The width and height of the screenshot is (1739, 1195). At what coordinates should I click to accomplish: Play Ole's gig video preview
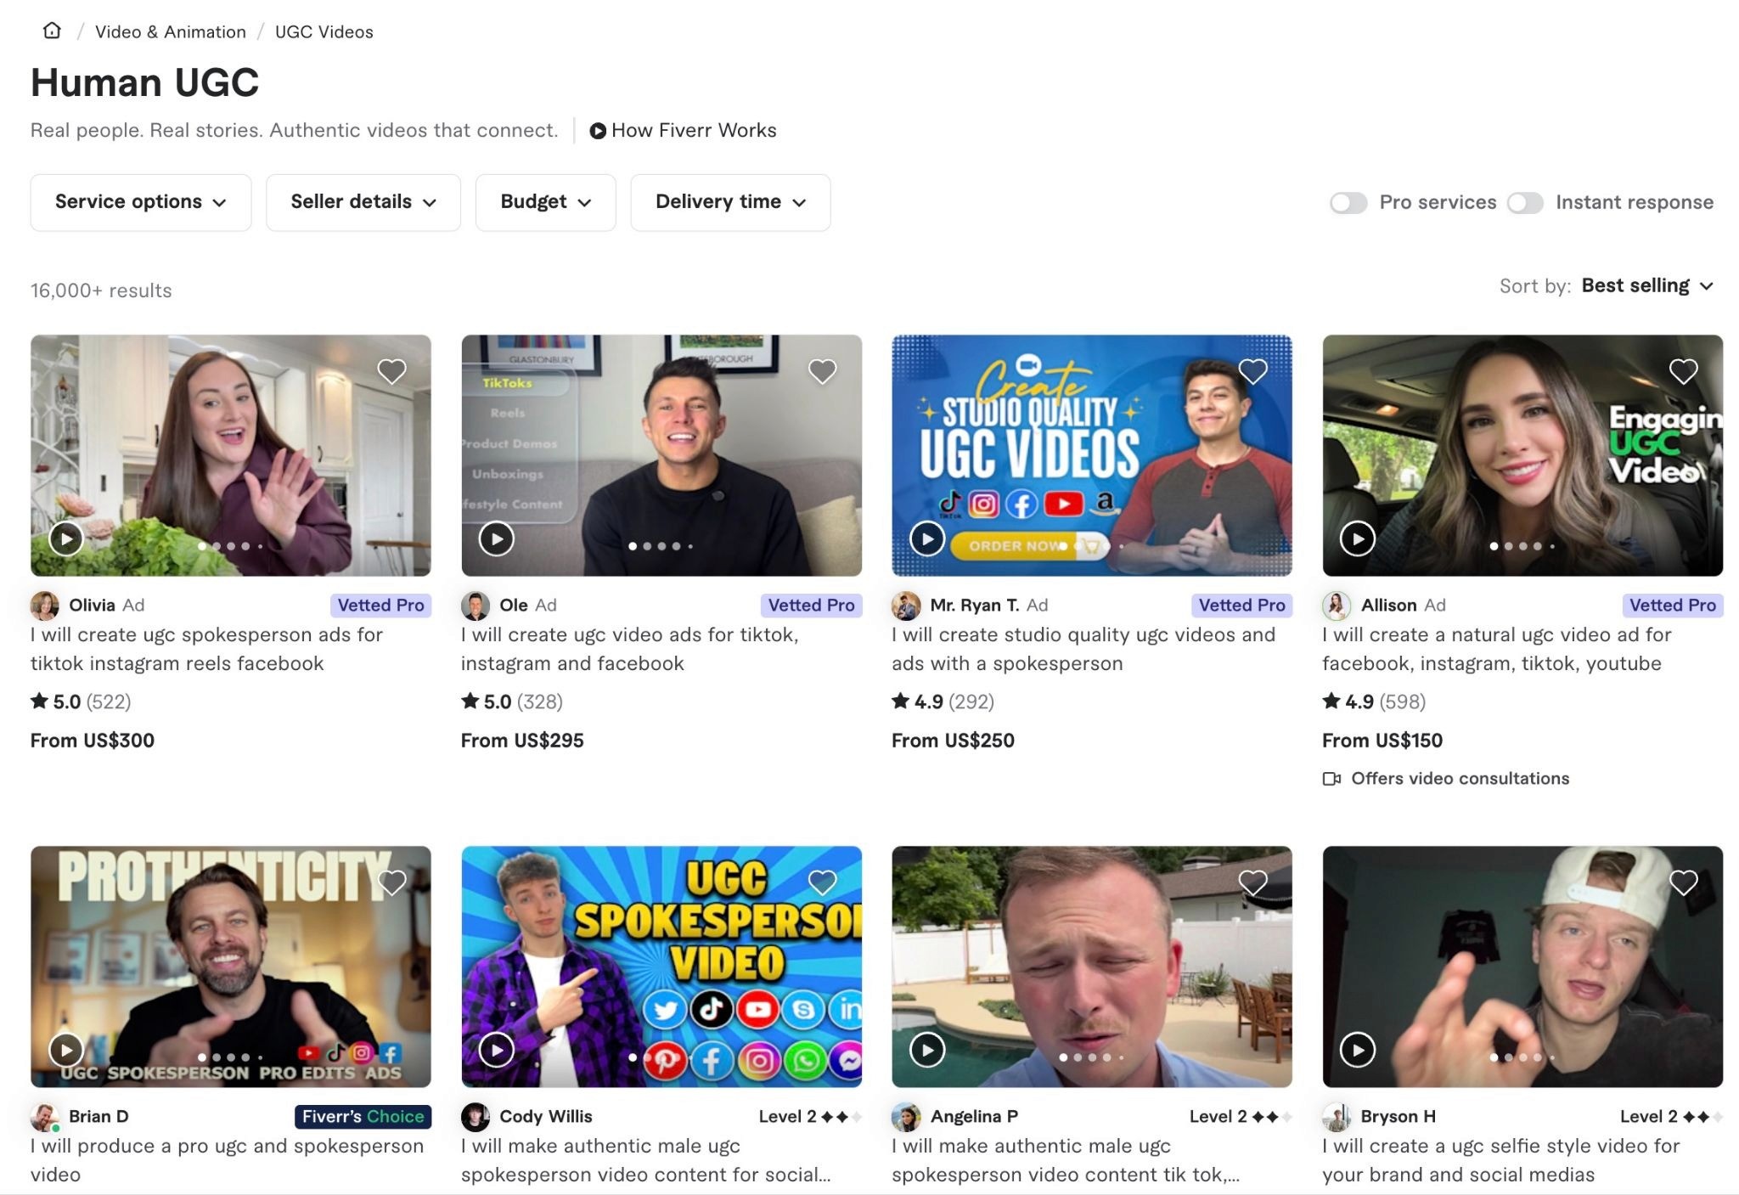coord(497,538)
